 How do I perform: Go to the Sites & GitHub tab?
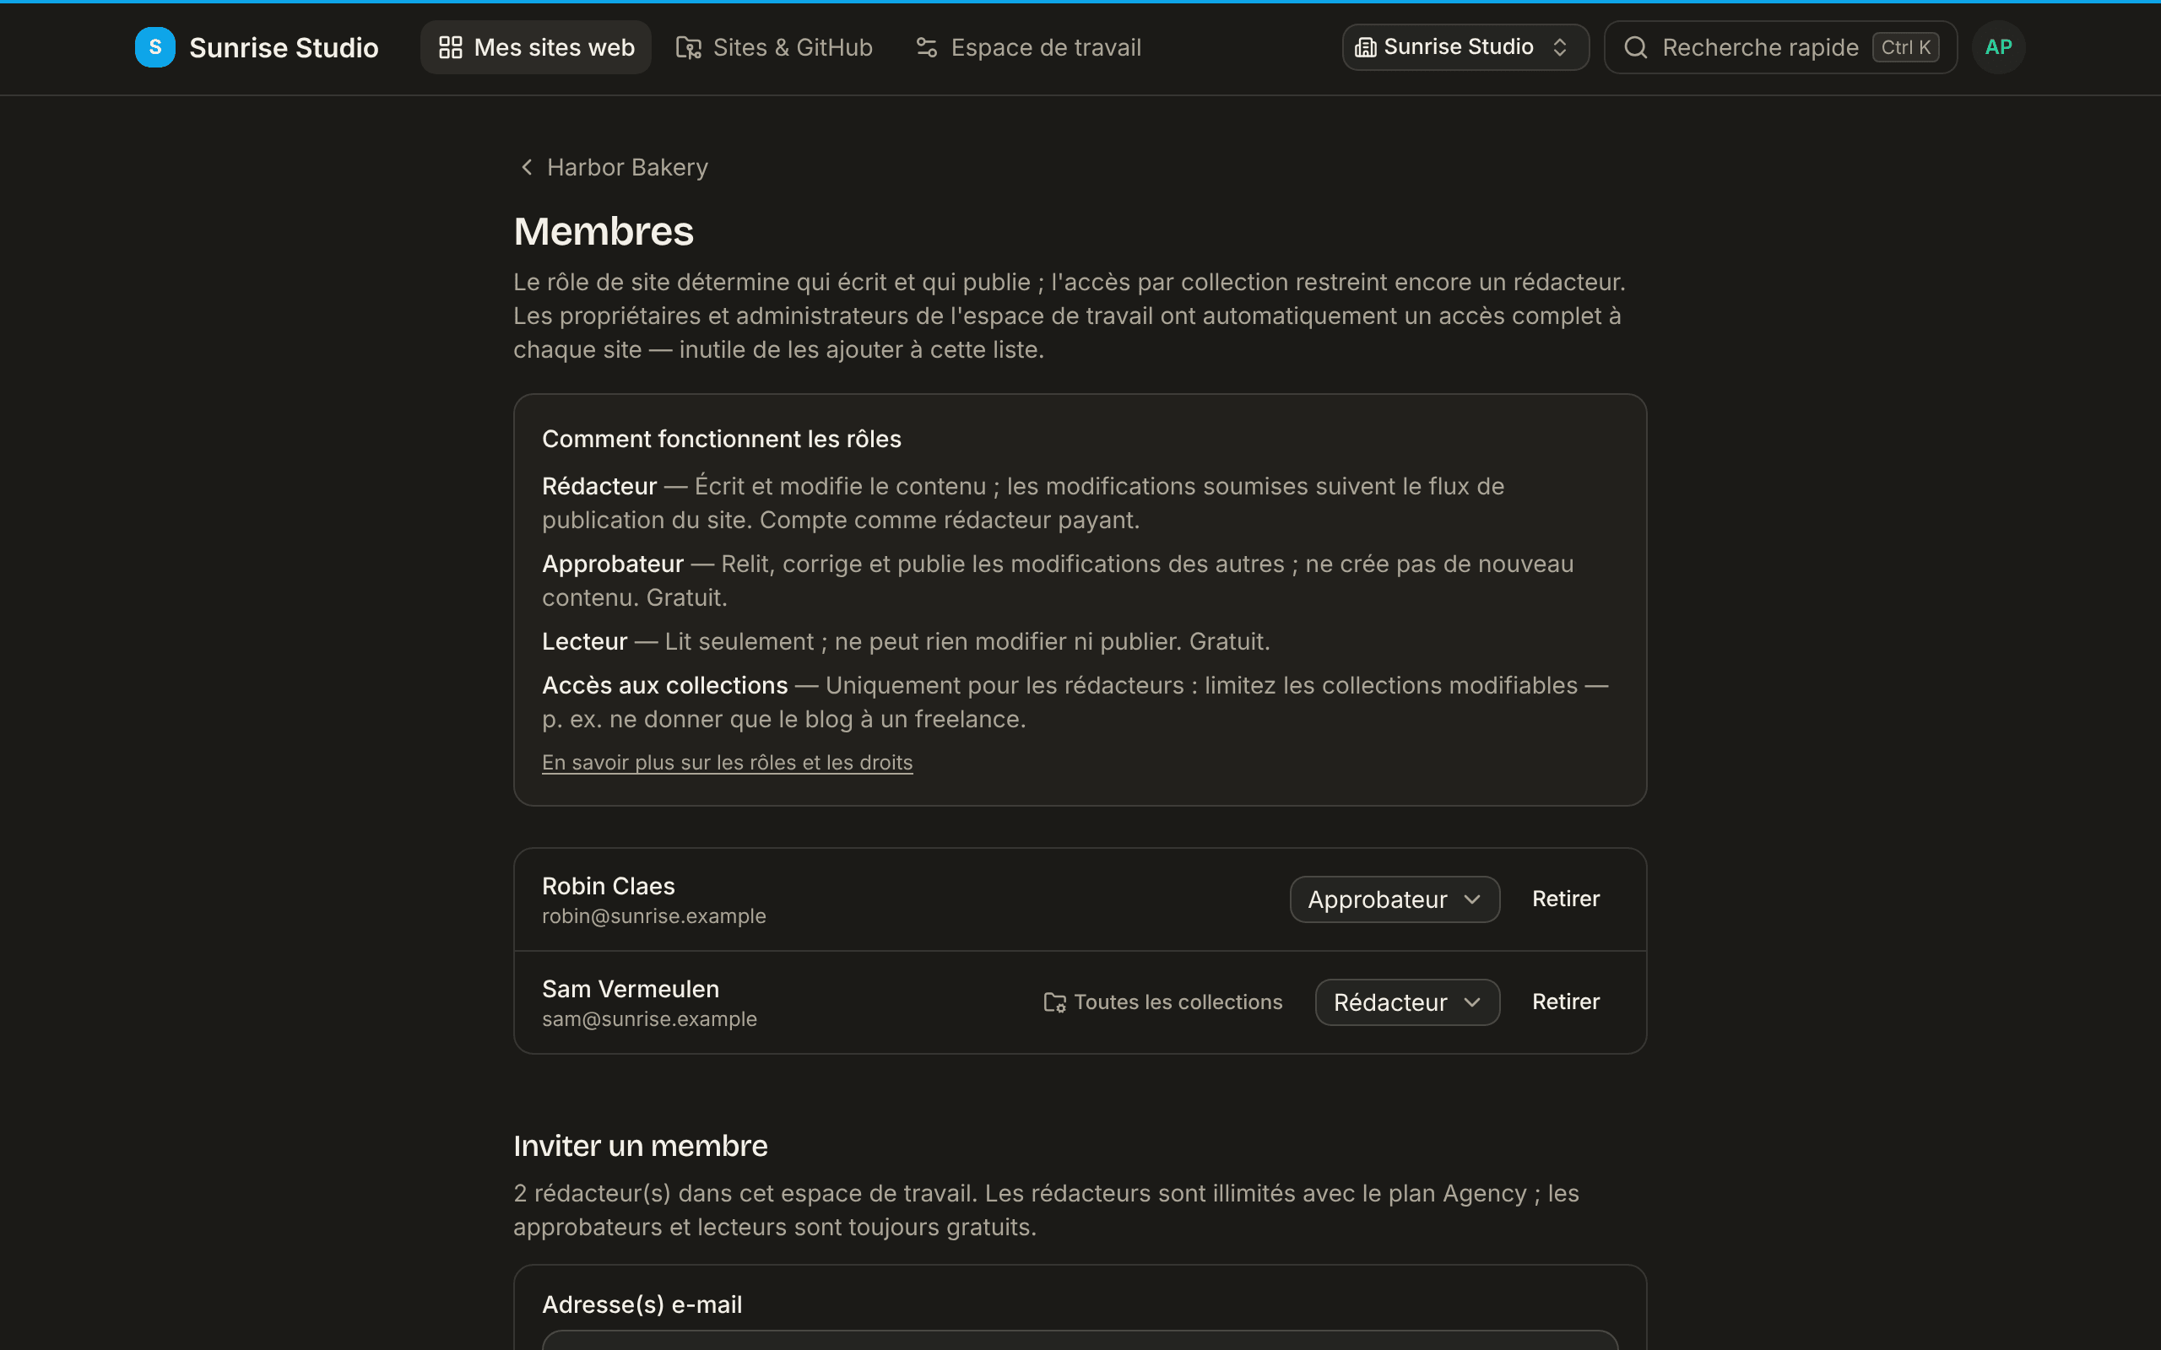click(774, 47)
